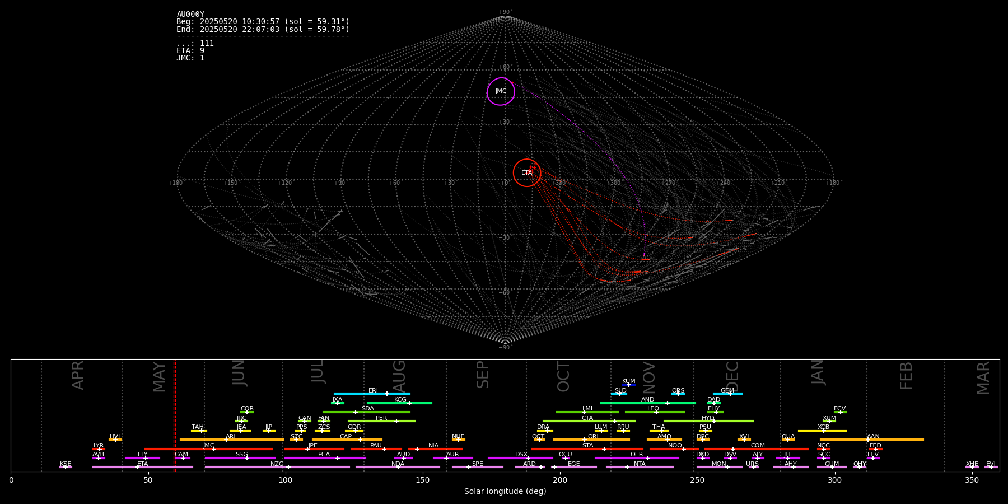1008x504 pixels.
Task: Click the SSG shower label
Action: (x=242, y=455)
